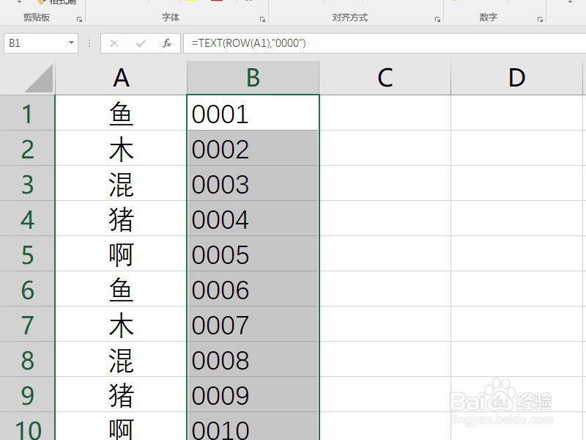Click cell A5 with 啊
The image size is (586, 440).
121,254
